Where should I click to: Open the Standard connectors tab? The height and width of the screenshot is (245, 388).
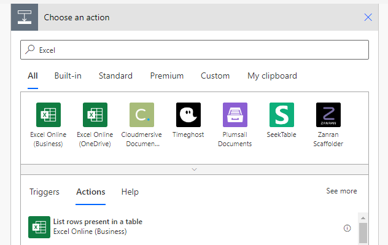pos(115,76)
